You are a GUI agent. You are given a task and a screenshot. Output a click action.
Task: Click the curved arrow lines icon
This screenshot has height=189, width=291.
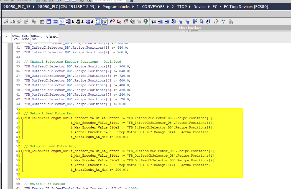click(x=154, y=22)
